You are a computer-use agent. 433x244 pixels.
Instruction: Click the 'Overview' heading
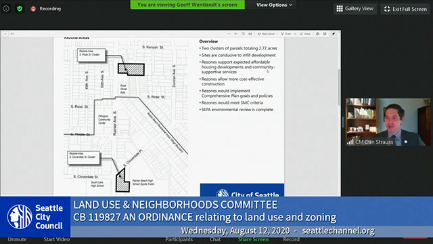point(208,41)
